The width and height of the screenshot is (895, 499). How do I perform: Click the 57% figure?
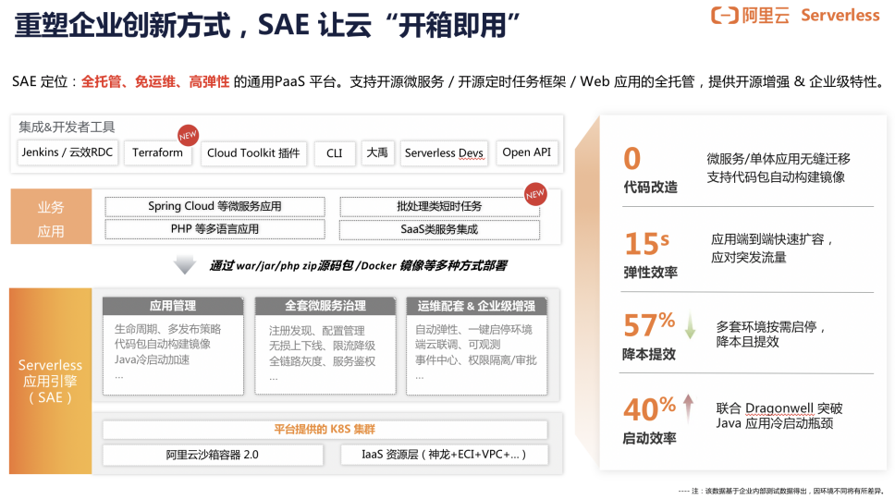point(649,325)
